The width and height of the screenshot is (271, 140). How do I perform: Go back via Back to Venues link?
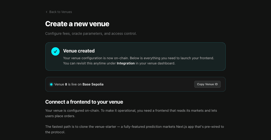pos(59,12)
